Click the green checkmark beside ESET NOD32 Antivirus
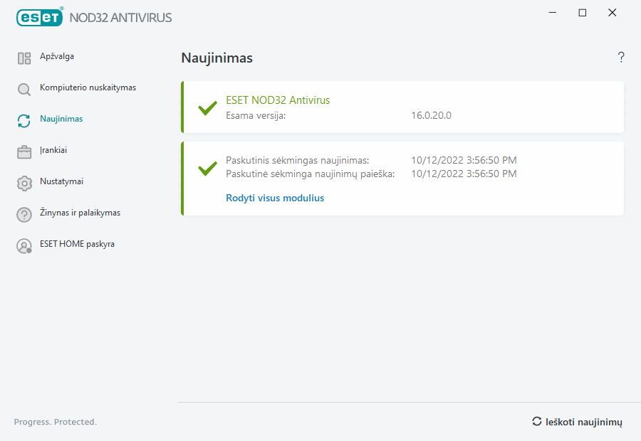The width and height of the screenshot is (641, 441). click(207, 108)
